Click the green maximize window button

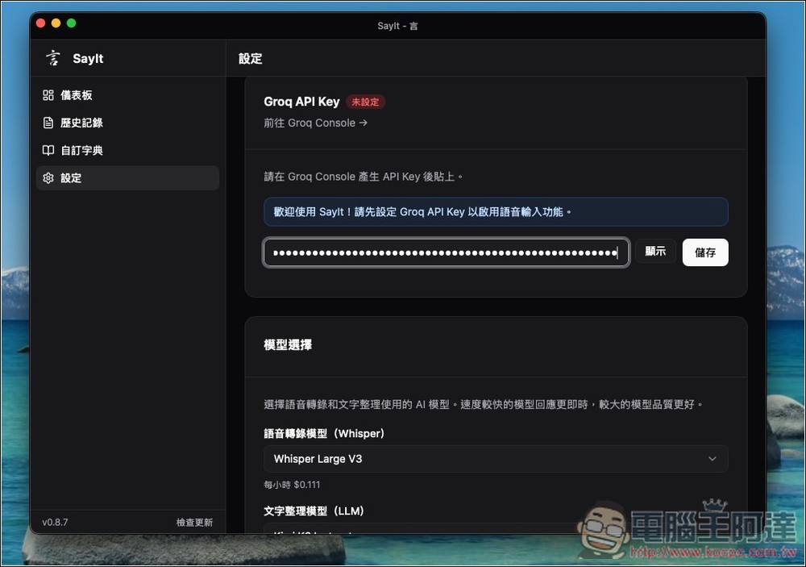(x=72, y=23)
